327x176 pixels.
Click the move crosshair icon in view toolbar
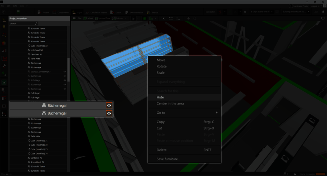(189, 18)
